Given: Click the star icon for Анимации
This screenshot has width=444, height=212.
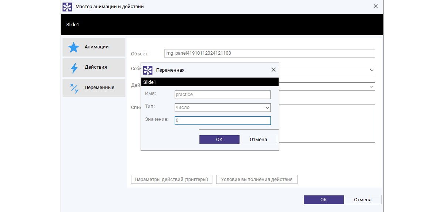Looking at the screenshot, I should point(74,47).
